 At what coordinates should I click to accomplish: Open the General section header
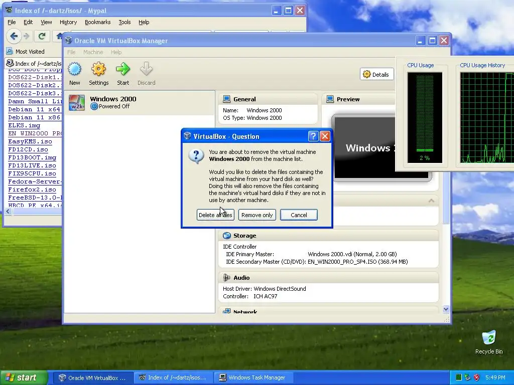pyautogui.click(x=268, y=99)
